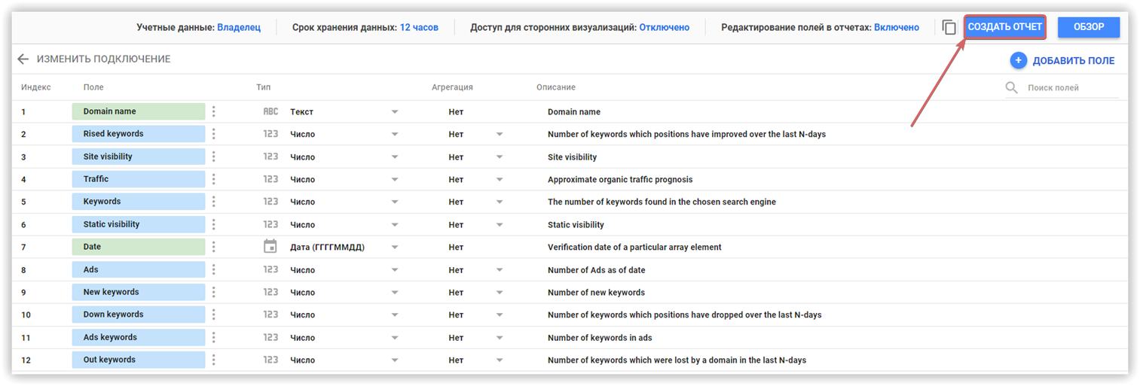Open aggregation dropdown for New keywords
The width and height of the screenshot is (1140, 386).
tap(500, 293)
